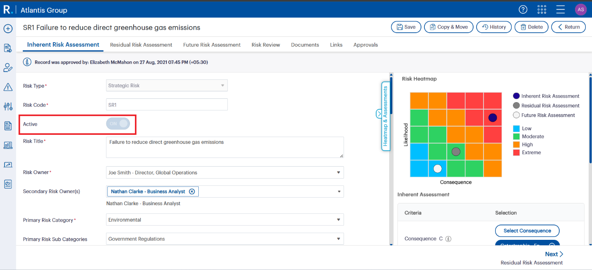The height and width of the screenshot is (270, 592).
Task: Switch to Future Risk Assessment tab
Action: [212, 45]
